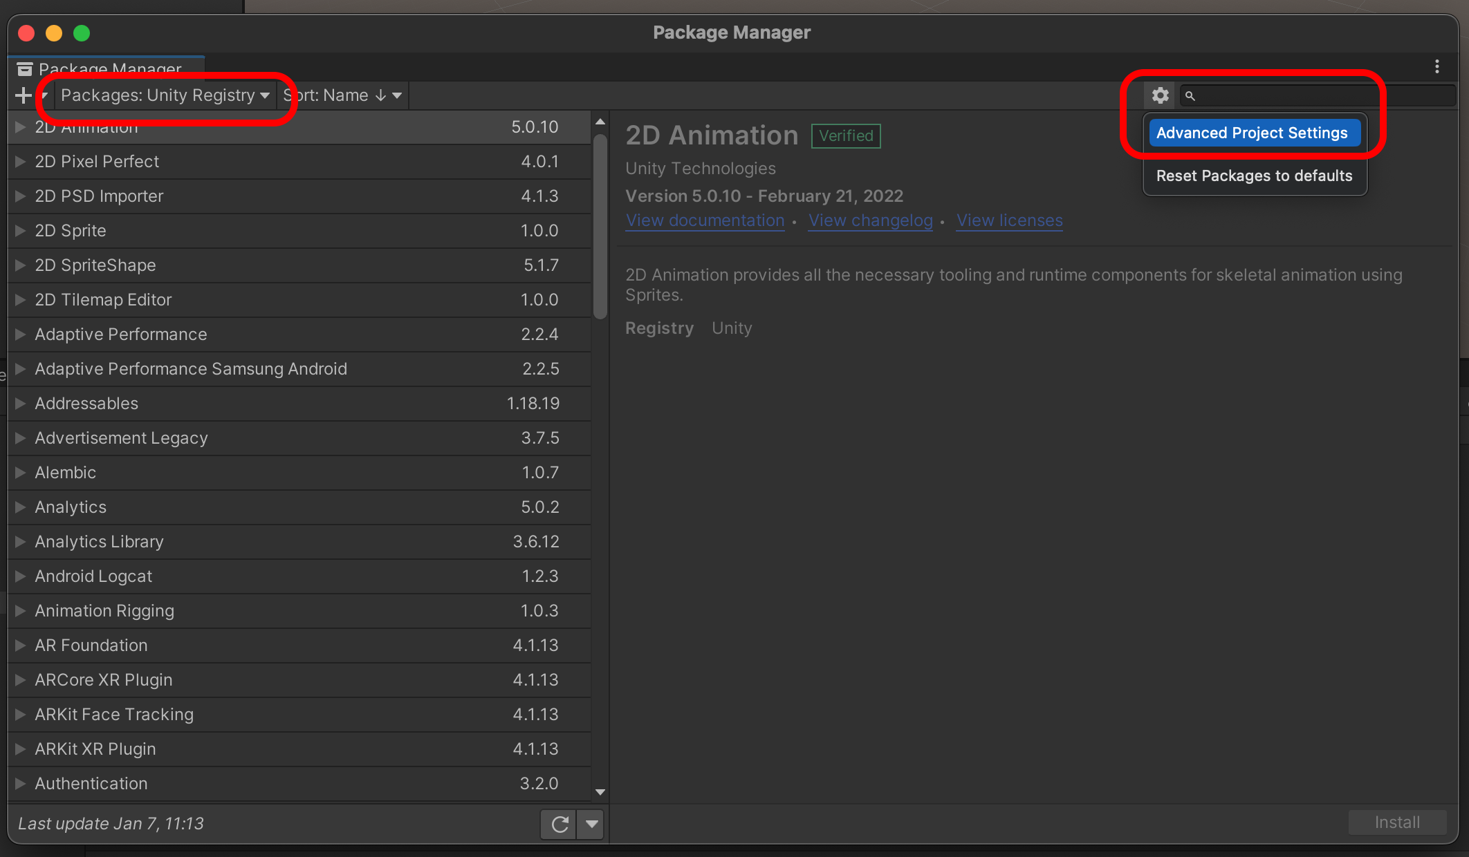This screenshot has height=857, width=1469.
Task: Open the three-dot window options menu
Action: (1437, 66)
